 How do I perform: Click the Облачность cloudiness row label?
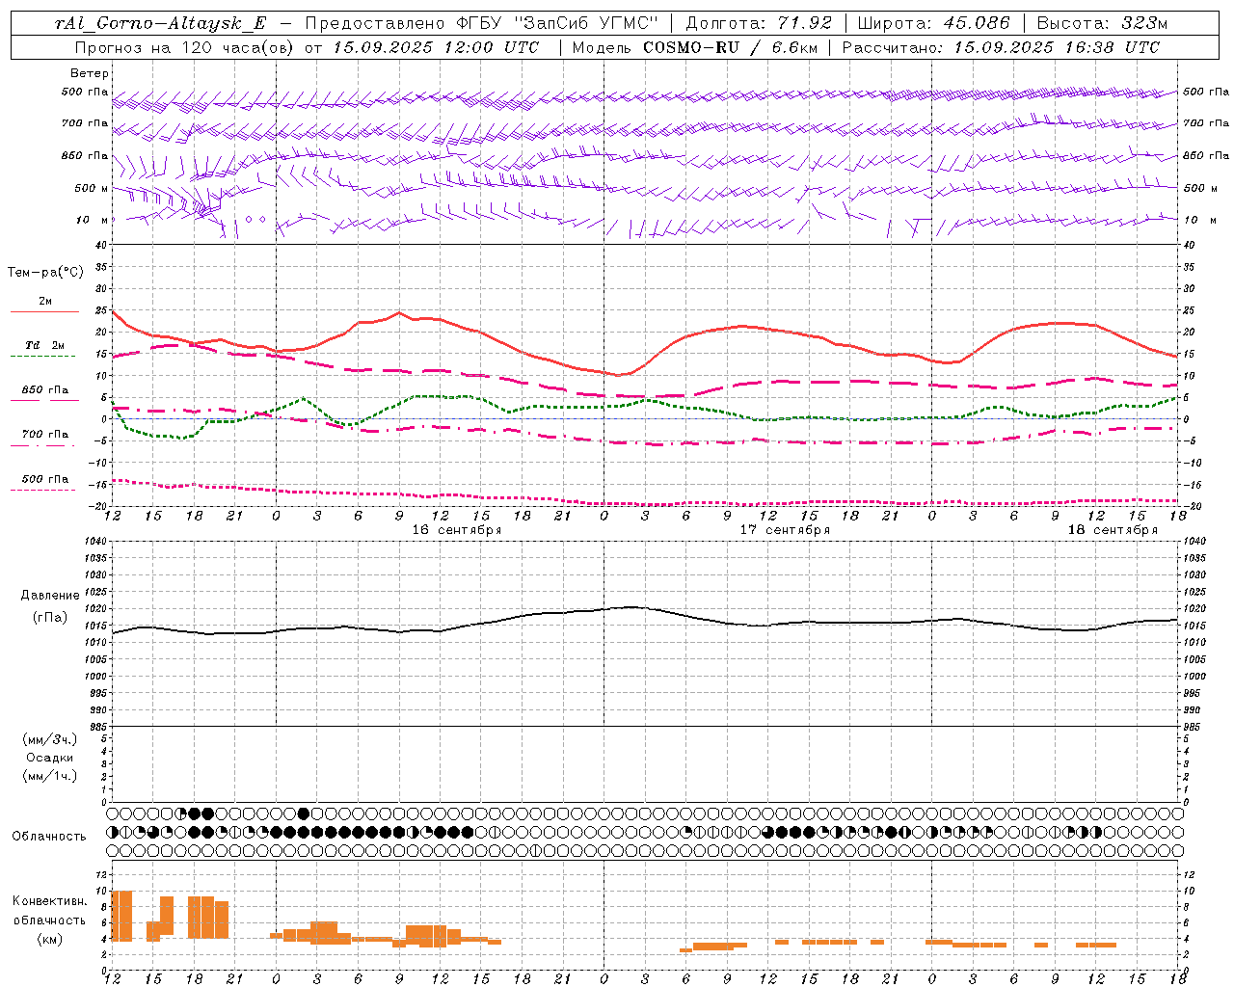tap(49, 836)
